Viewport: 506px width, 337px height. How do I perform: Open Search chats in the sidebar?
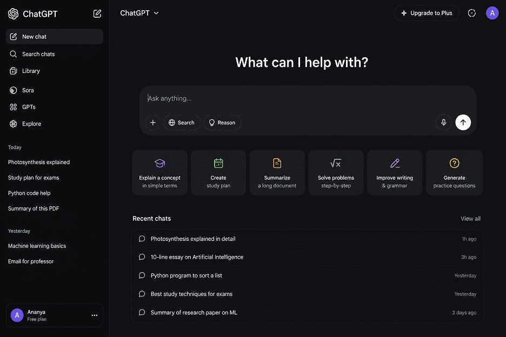[x=55, y=54]
